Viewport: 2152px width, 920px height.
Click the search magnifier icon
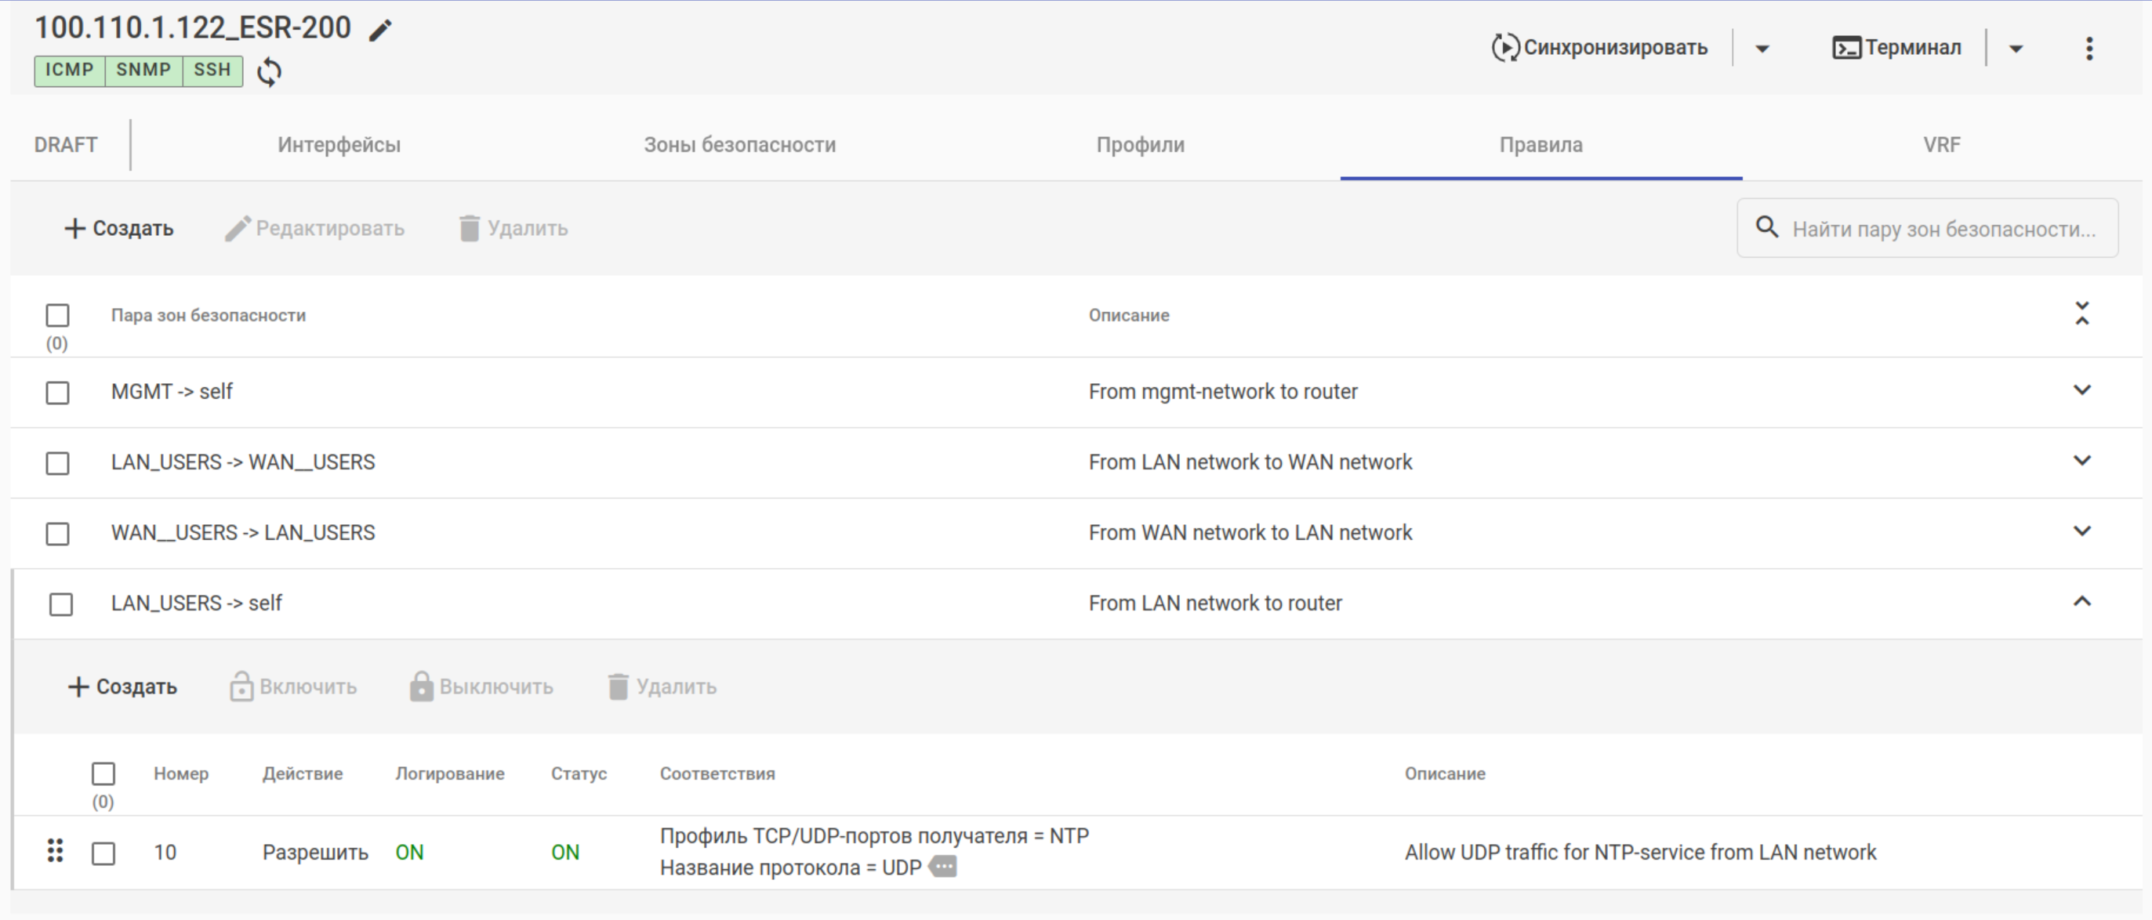coord(1767,227)
